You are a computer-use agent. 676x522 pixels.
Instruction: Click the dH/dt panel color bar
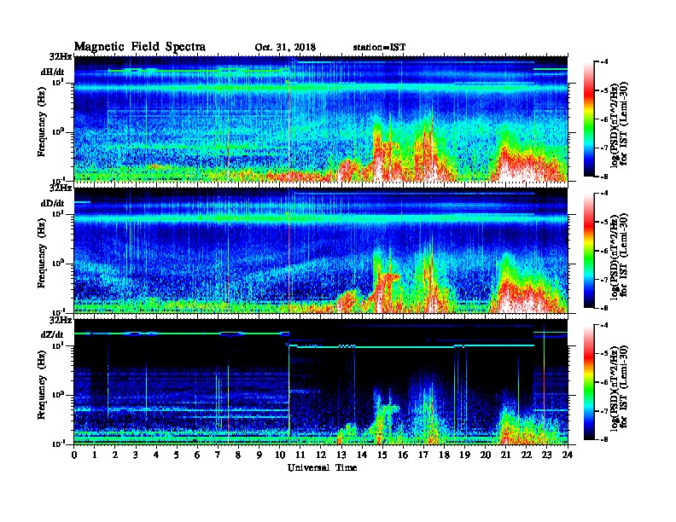(x=588, y=119)
